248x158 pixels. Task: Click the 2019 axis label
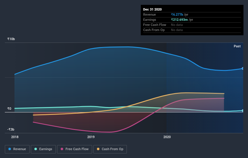pyautogui.click(x=91, y=137)
